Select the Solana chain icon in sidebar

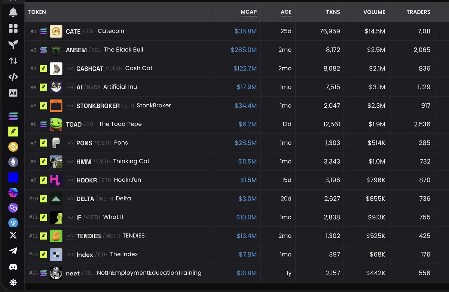[13, 117]
